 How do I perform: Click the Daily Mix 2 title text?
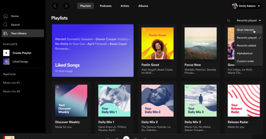150,122
